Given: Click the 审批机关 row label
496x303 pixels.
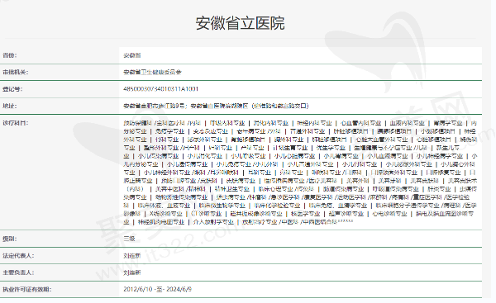Looking at the screenshot, I should 16,73.
